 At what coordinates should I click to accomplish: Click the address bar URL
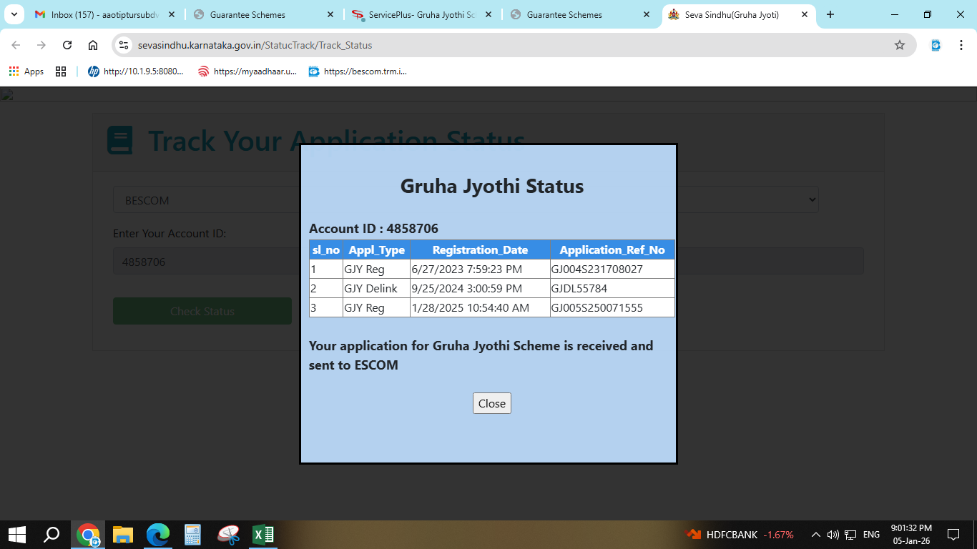tap(255, 45)
